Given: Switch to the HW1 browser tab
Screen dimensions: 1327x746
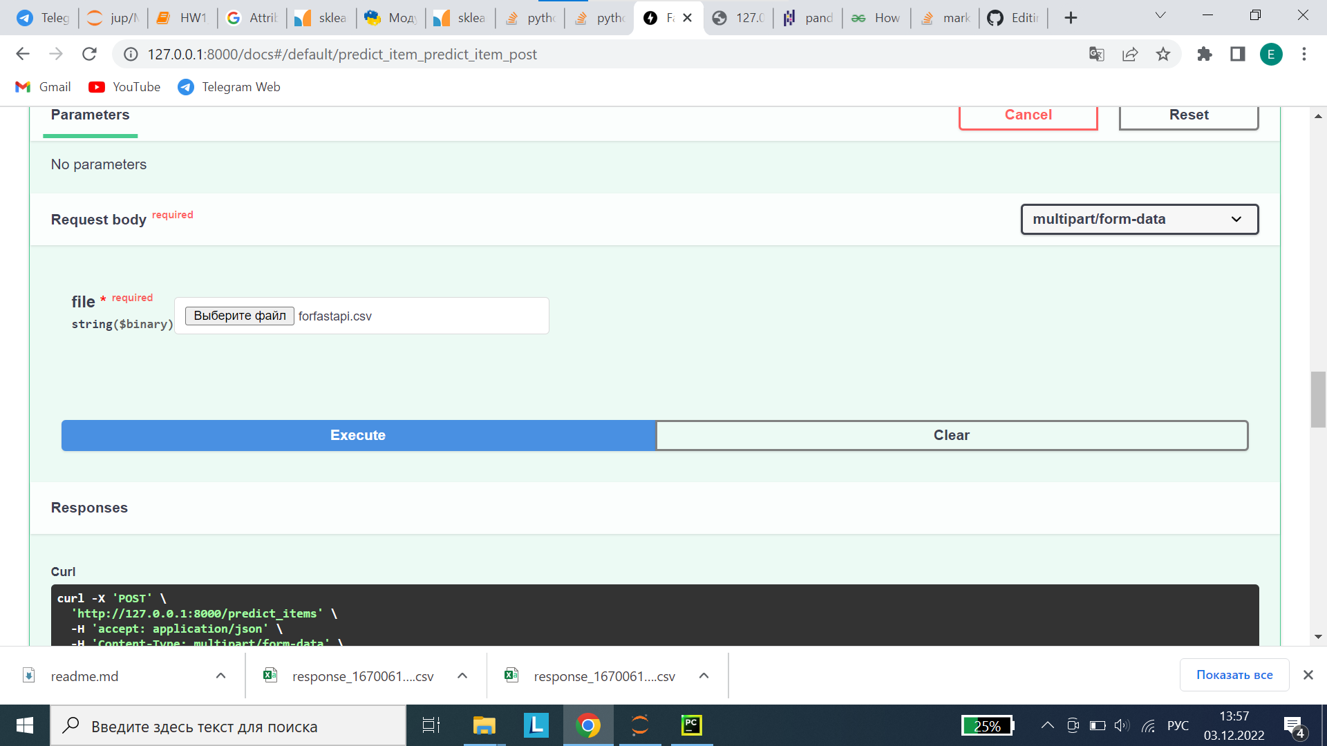Looking at the screenshot, I should click(x=182, y=18).
